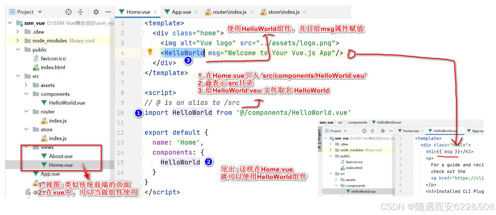Screen dimensions: 496x215
Task: Click the '@/components/HelloWorld.vue' import string
Action: (x=294, y=113)
